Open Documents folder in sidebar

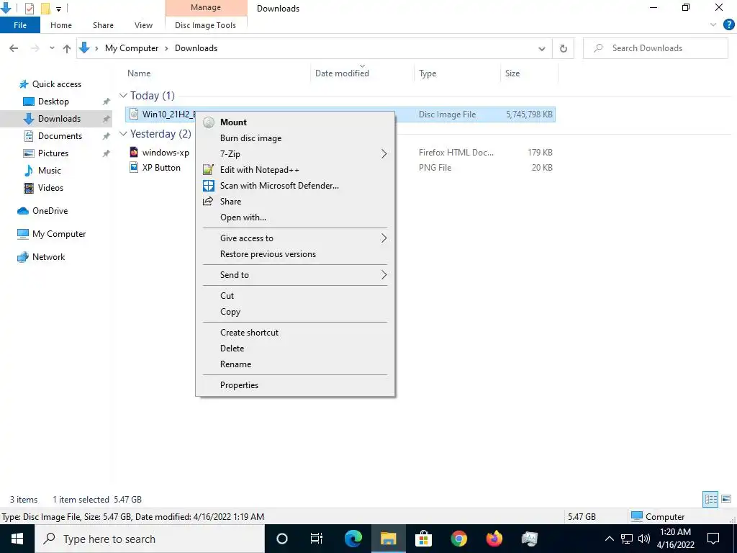(60, 136)
